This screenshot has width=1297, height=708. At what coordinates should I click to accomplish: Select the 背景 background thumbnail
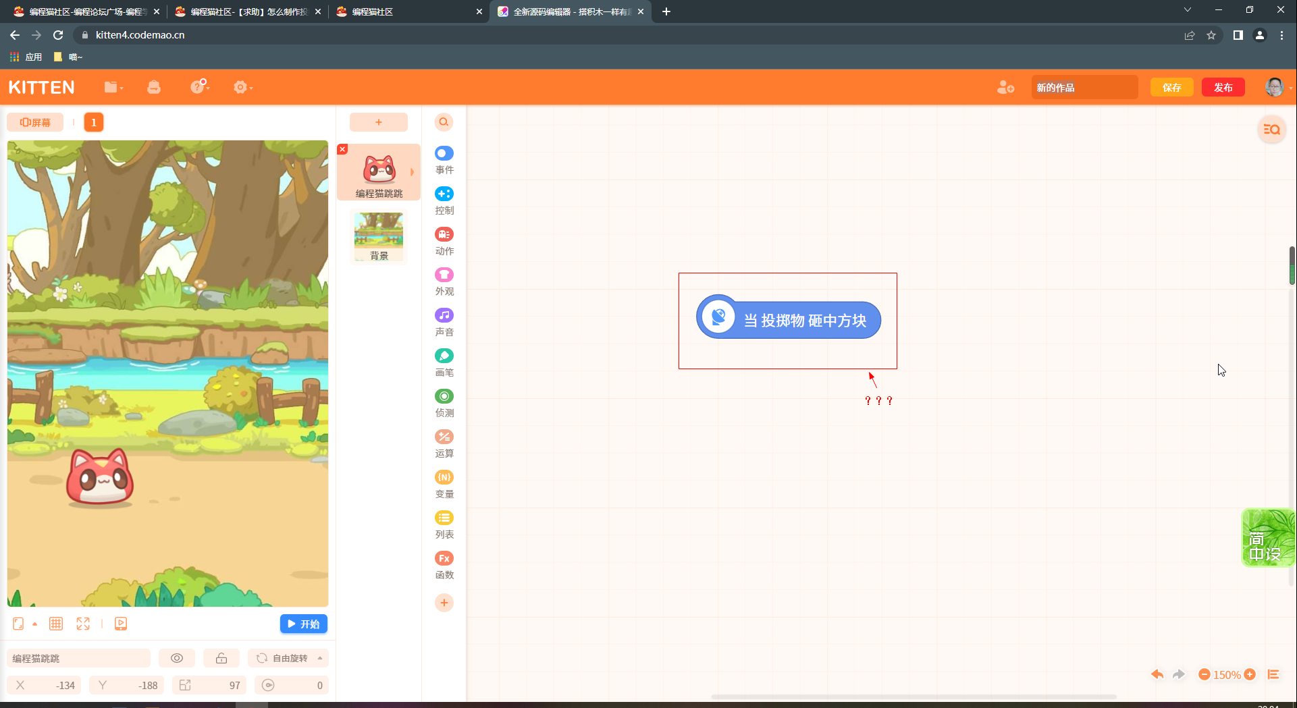point(379,237)
